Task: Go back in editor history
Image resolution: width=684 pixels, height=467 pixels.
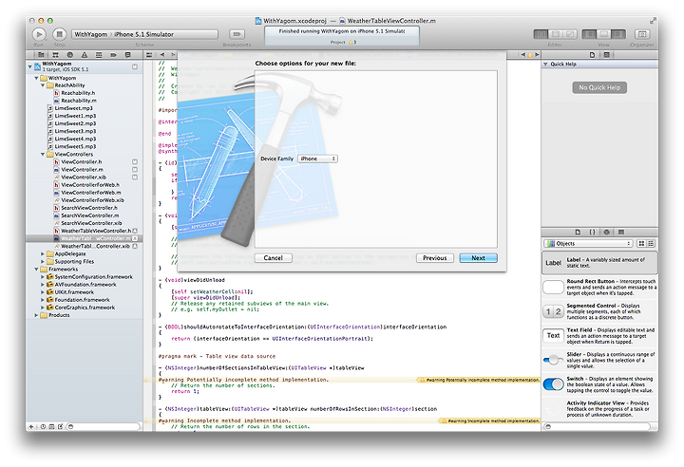Action: (162, 55)
